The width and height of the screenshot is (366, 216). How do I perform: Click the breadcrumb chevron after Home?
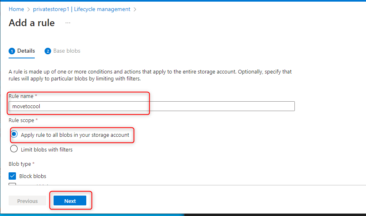point(29,9)
